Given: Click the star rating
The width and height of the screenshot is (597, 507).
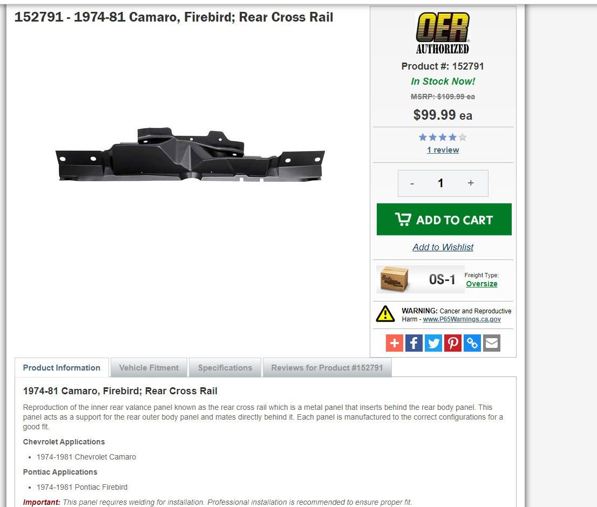Looking at the screenshot, I should point(443,138).
